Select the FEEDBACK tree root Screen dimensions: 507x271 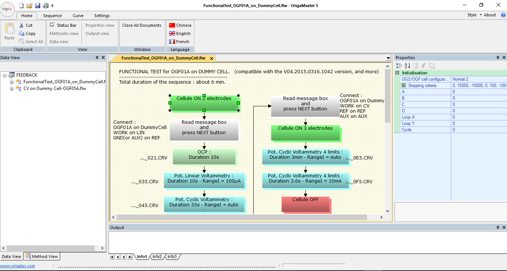[x=27, y=75]
